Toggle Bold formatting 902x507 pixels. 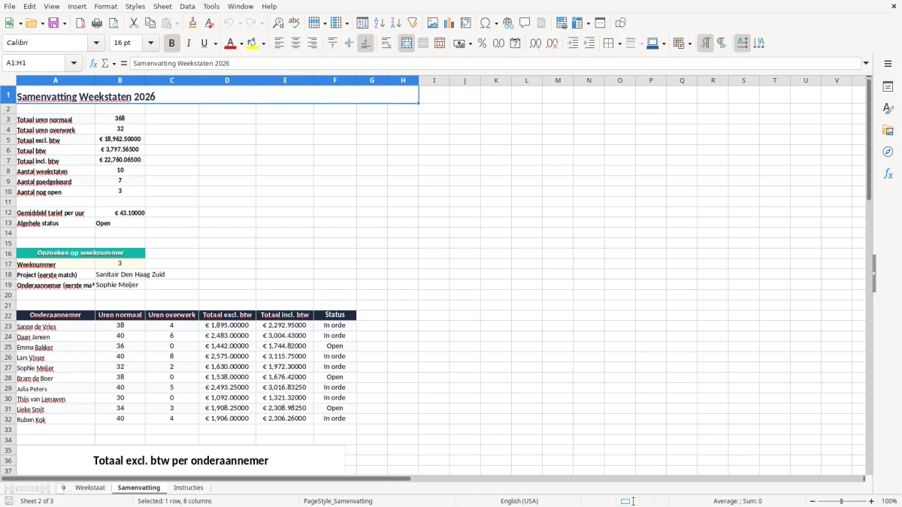coord(172,44)
